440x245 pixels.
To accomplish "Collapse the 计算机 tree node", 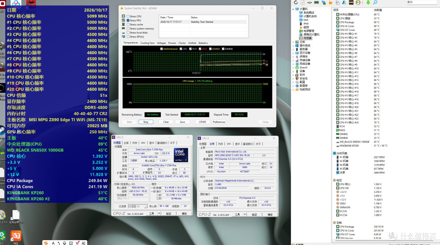I will [293, 9].
